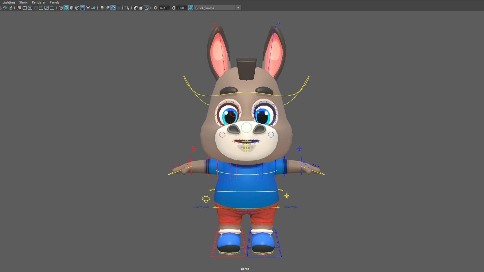Enable the gate mask overlay
The image size is (484, 272).
35,8
